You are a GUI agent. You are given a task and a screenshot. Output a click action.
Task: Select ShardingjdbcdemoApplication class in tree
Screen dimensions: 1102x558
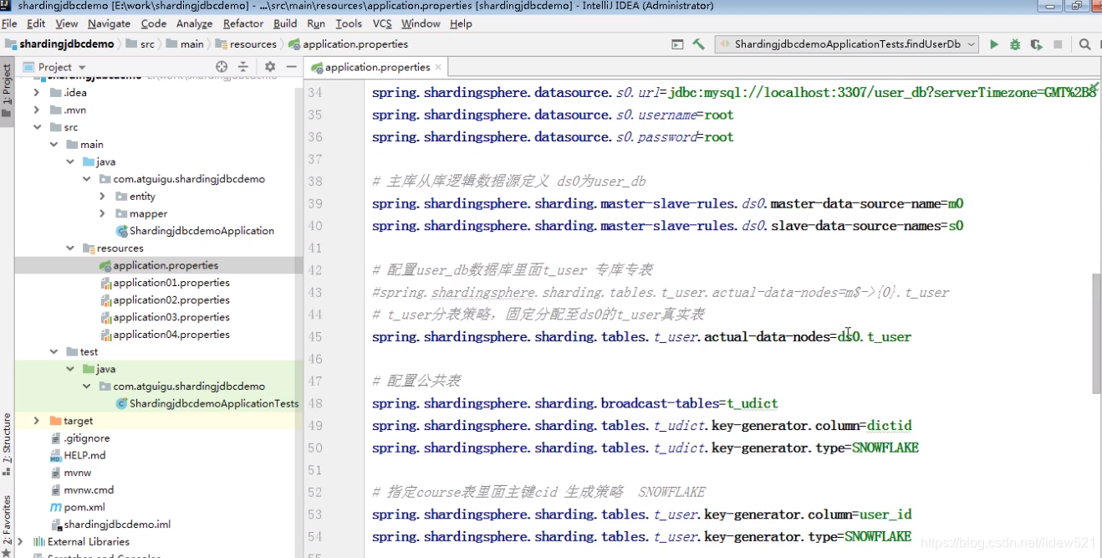click(202, 231)
